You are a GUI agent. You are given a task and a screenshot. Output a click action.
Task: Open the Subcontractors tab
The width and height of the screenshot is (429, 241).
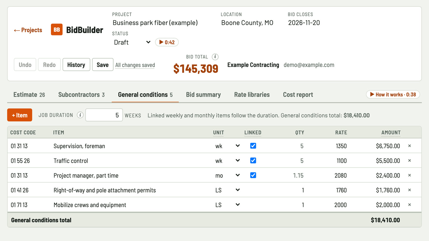click(x=81, y=95)
